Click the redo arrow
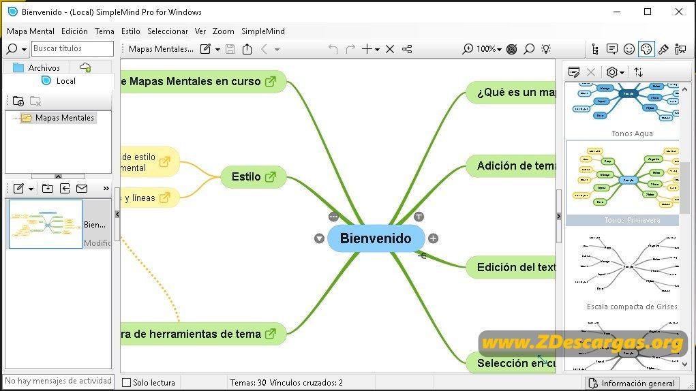This screenshot has width=696, height=391. pos(350,49)
